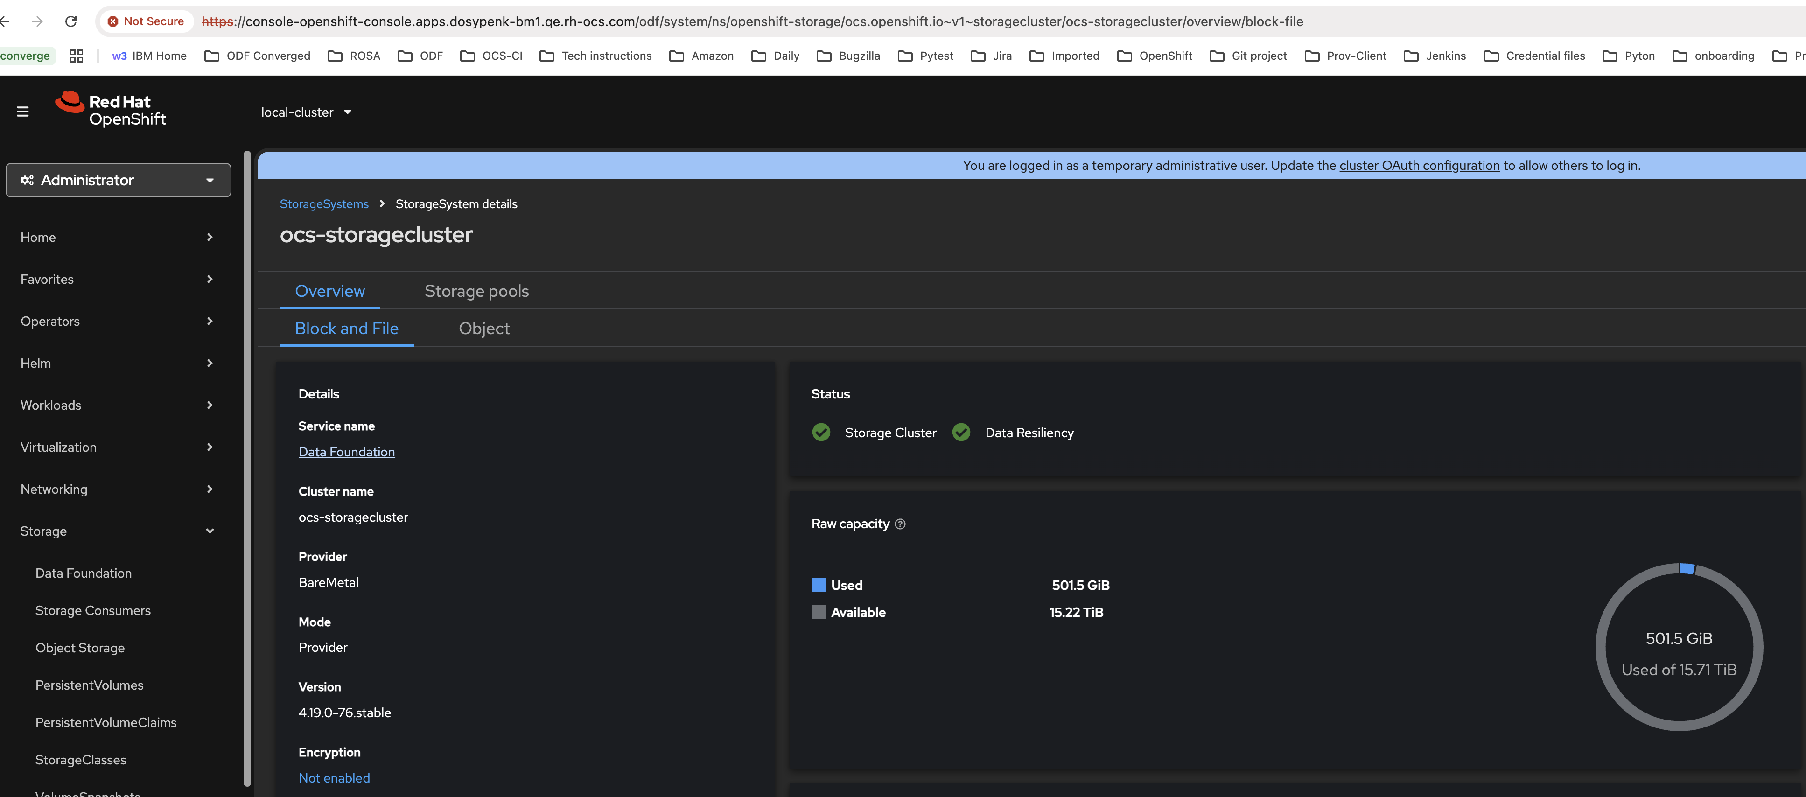Click the Red Hat OpenShift logo

click(x=111, y=110)
